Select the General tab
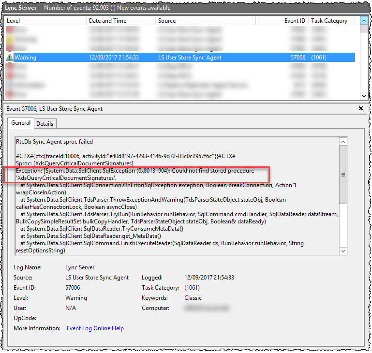Image resolution: width=372 pixels, height=353 pixels. pos(21,123)
